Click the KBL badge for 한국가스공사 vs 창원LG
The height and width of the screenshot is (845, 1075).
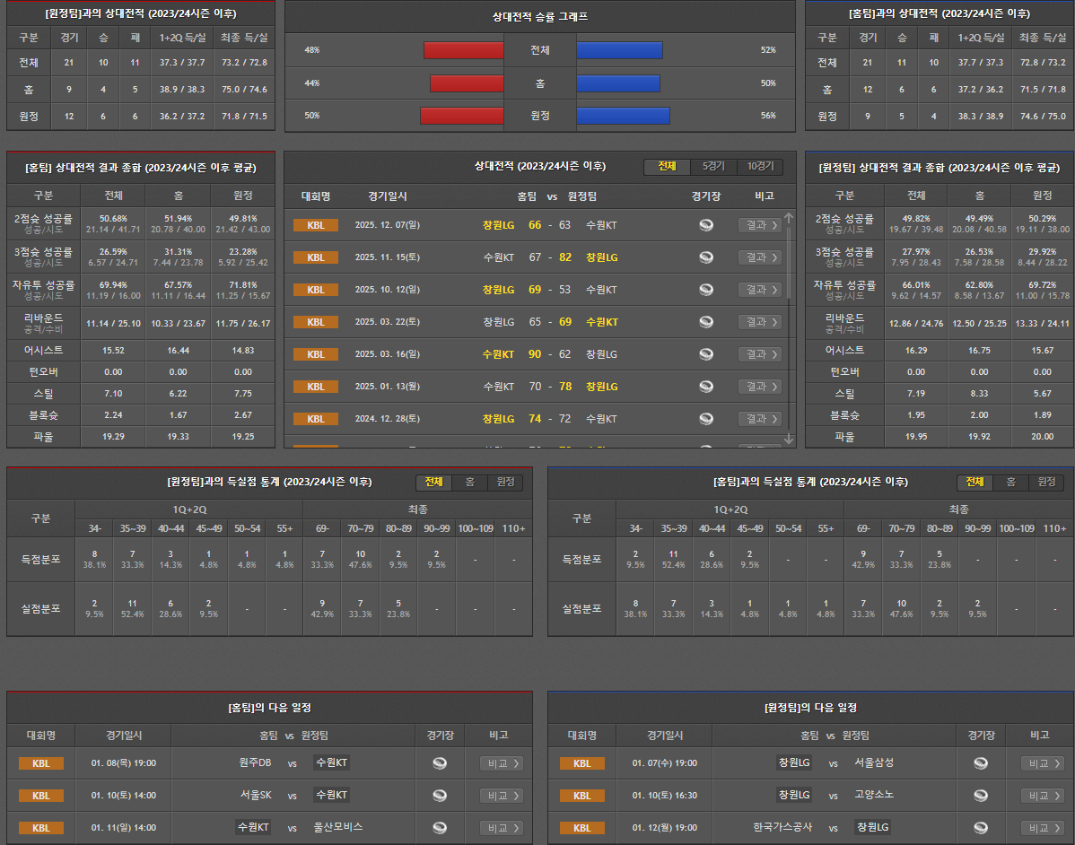coord(581,828)
